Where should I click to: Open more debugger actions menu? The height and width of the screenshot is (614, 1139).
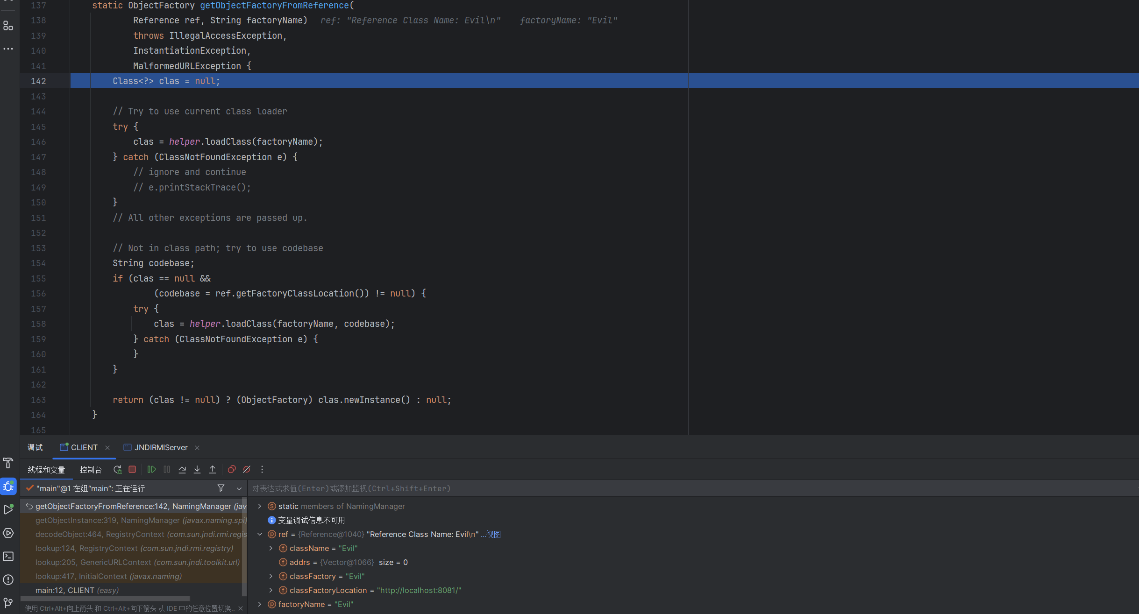pyautogui.click(x=262, y=469)
